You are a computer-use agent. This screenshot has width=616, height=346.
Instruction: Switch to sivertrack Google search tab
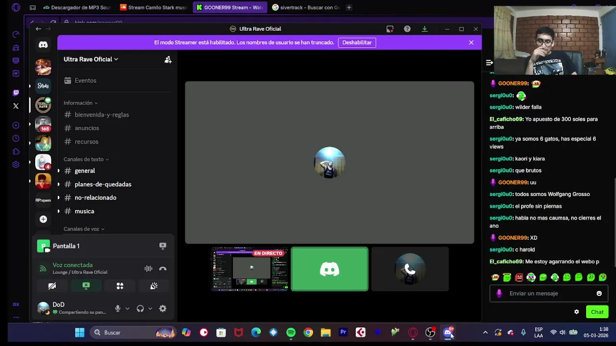point(306,7)
